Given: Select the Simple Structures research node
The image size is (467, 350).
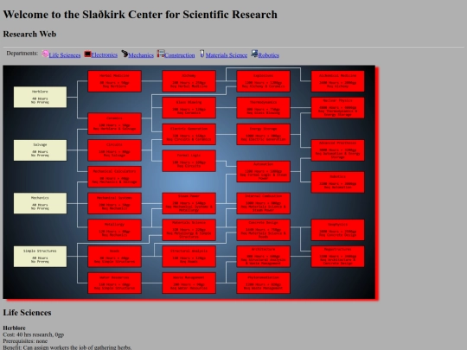Looking at the screenshot, I should [40, 257].
